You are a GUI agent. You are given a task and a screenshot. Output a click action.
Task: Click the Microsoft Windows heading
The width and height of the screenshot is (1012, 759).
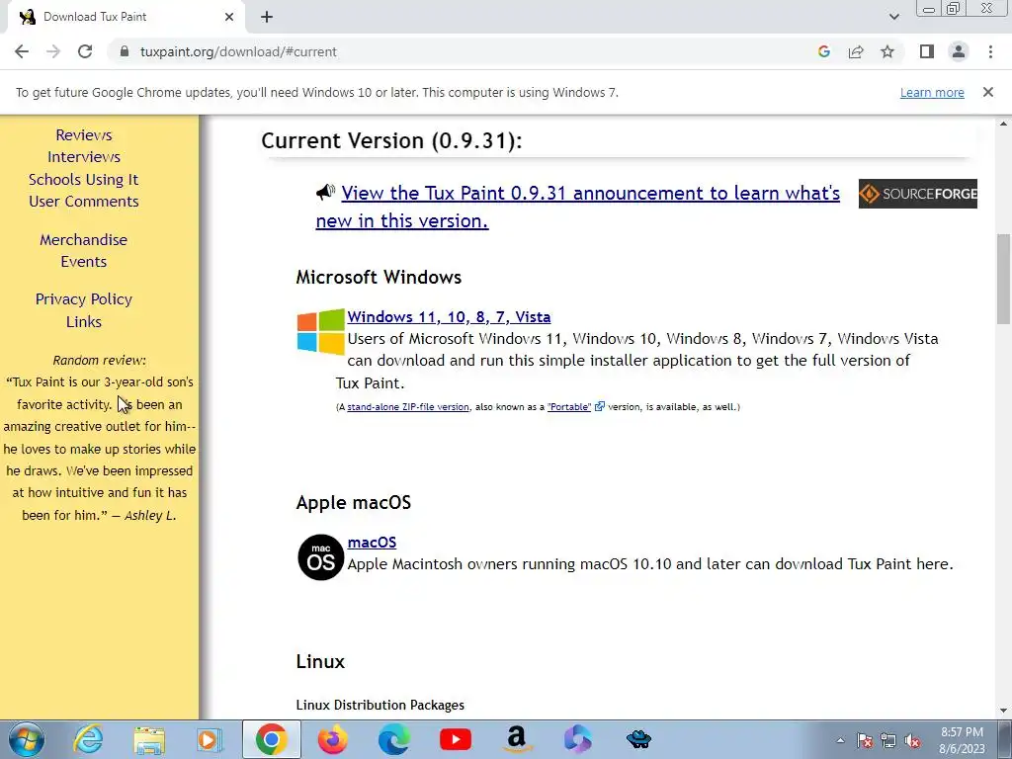379,278
